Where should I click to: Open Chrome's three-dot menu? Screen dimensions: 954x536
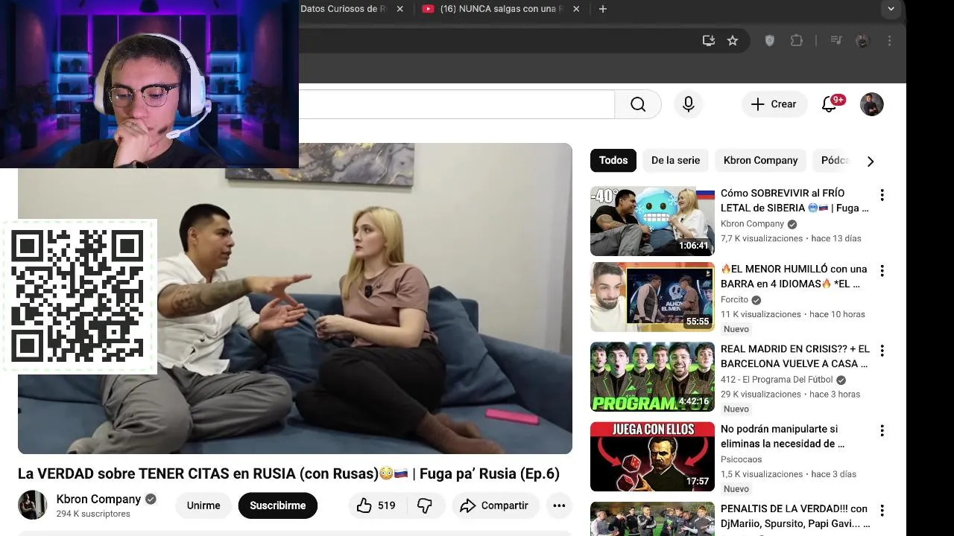click(889, 41)
